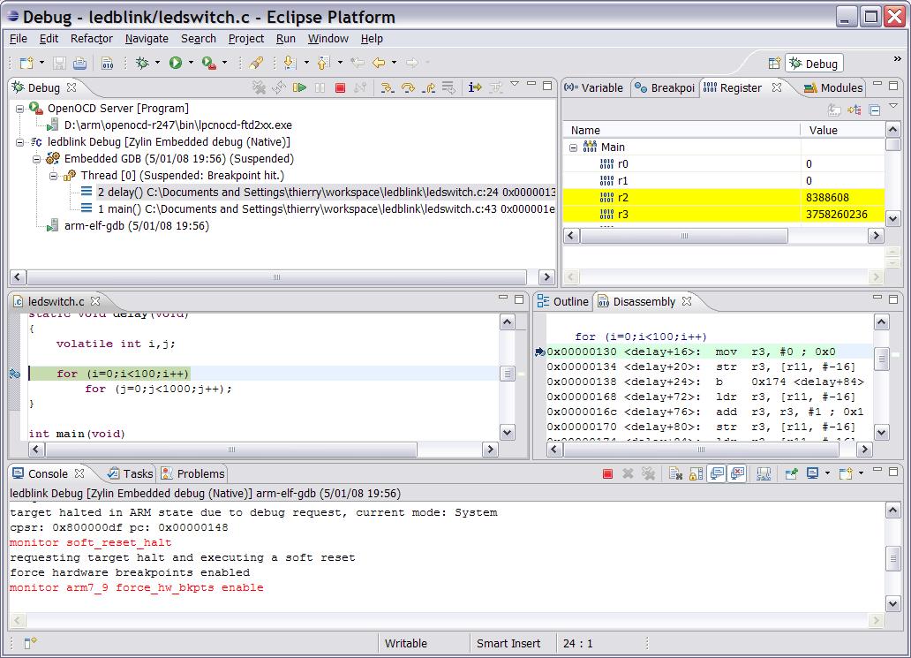Open the Run launch dropdown arrow
911x658 pixels.
[191, 63]
